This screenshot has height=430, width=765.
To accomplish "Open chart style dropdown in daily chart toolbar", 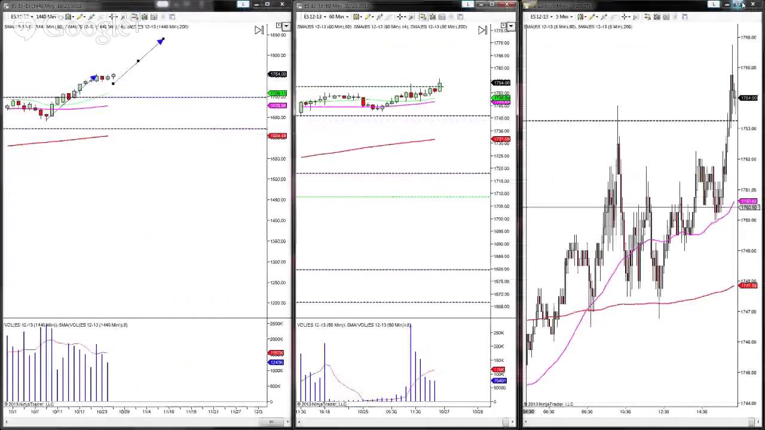I will pyautogui.click(x=69, y=17).
